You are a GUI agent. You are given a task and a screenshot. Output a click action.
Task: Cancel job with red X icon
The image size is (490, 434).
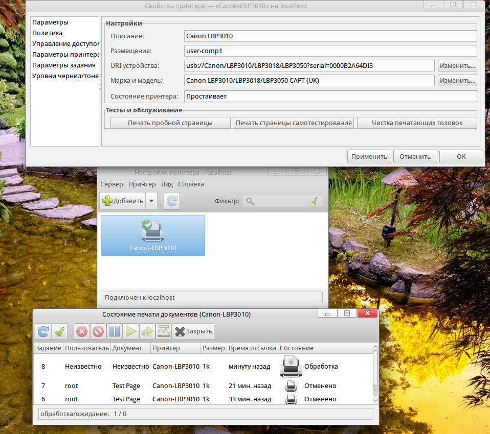[x=81, y=331]
